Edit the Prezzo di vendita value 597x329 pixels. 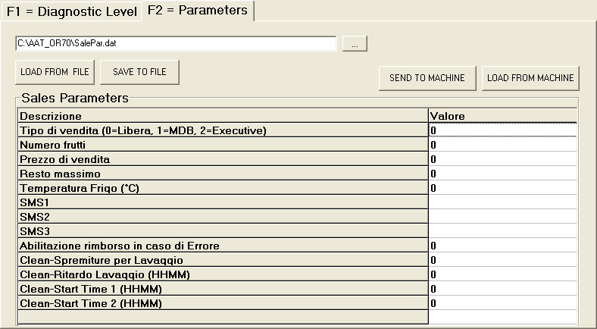(502, 159)
